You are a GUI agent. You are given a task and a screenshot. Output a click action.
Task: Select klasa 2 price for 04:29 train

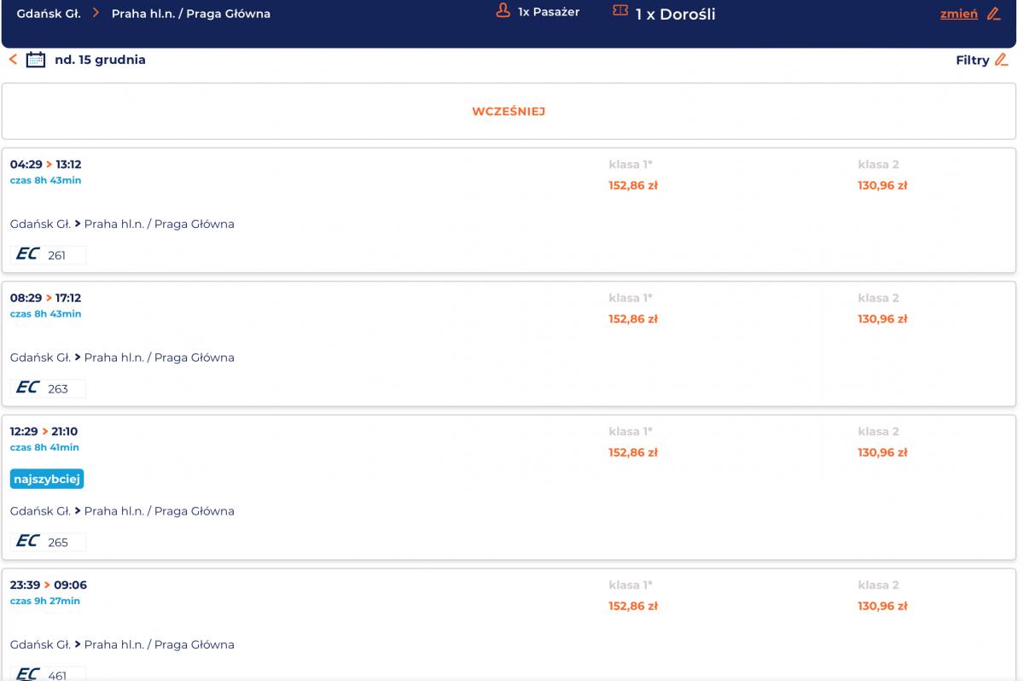pos(881,185)
